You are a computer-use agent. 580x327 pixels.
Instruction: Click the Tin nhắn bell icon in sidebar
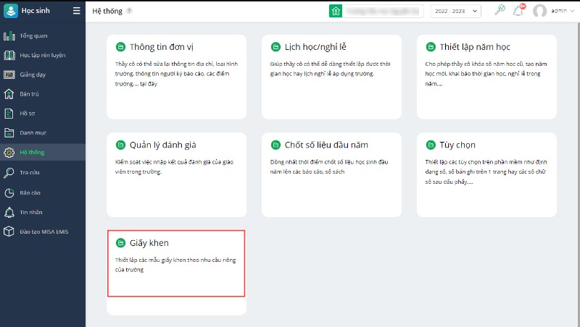(x=9, y=212)
